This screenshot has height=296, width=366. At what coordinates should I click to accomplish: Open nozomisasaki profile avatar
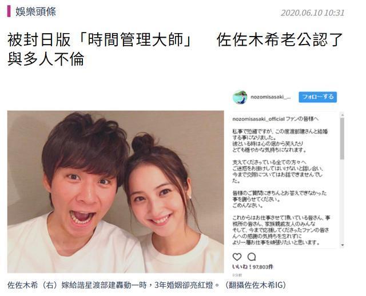[x=240, y=97]
